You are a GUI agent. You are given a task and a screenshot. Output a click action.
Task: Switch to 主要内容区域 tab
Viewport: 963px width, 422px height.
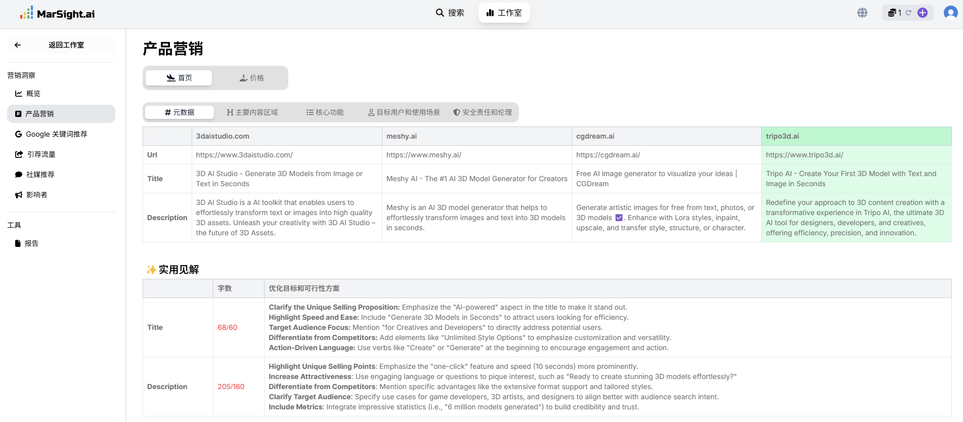click(252, 112)
